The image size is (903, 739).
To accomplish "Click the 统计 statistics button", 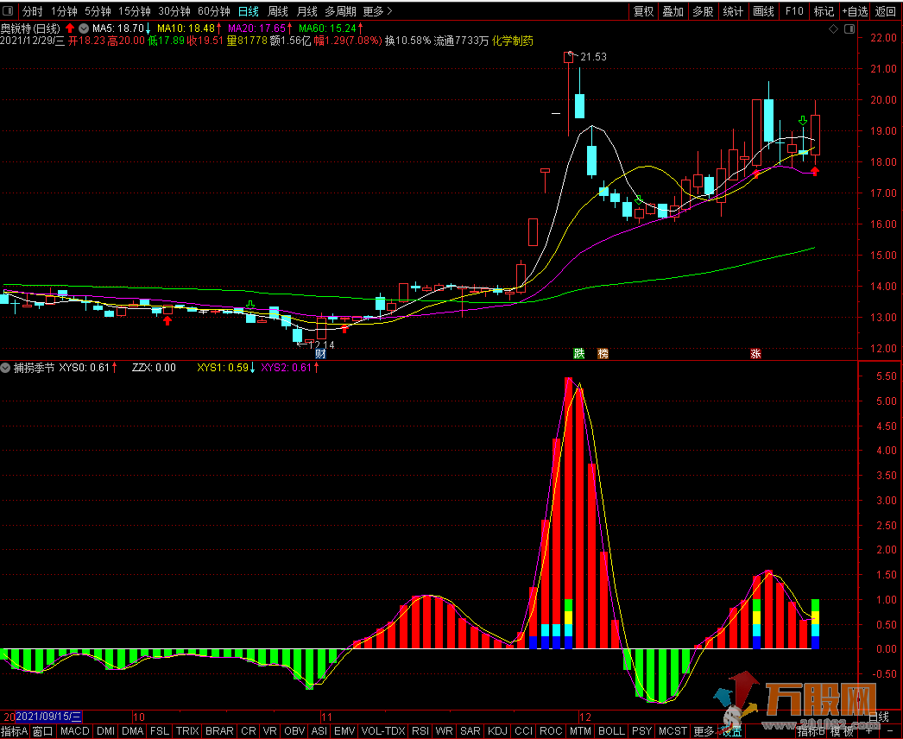I will (x=733, y=11).
